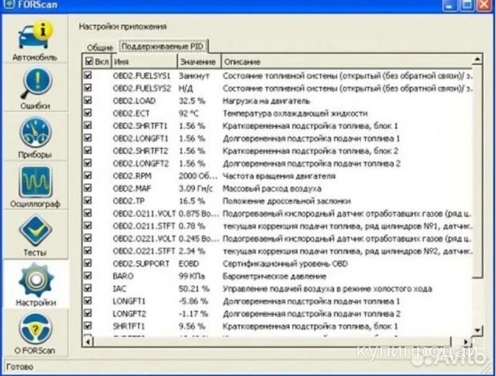This screenshot has height=376, width=496.
Task: Click description Положение дроссельной заслонки
Action: click(x=286, y=201)
